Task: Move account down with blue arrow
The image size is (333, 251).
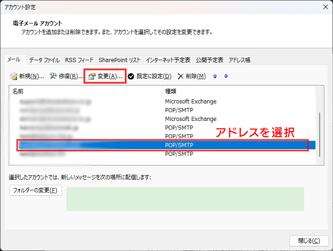Action: 226,76
